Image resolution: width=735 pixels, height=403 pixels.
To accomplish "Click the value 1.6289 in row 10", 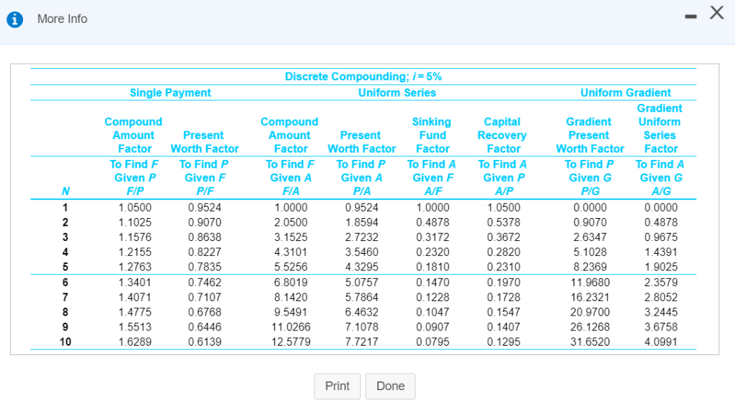I will pyautogui.click(x=135, y=341).
